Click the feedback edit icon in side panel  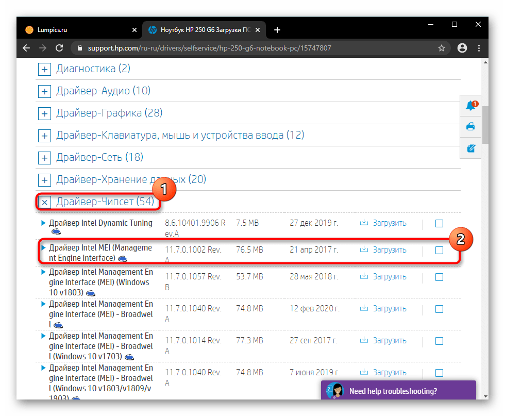(470, 148)
